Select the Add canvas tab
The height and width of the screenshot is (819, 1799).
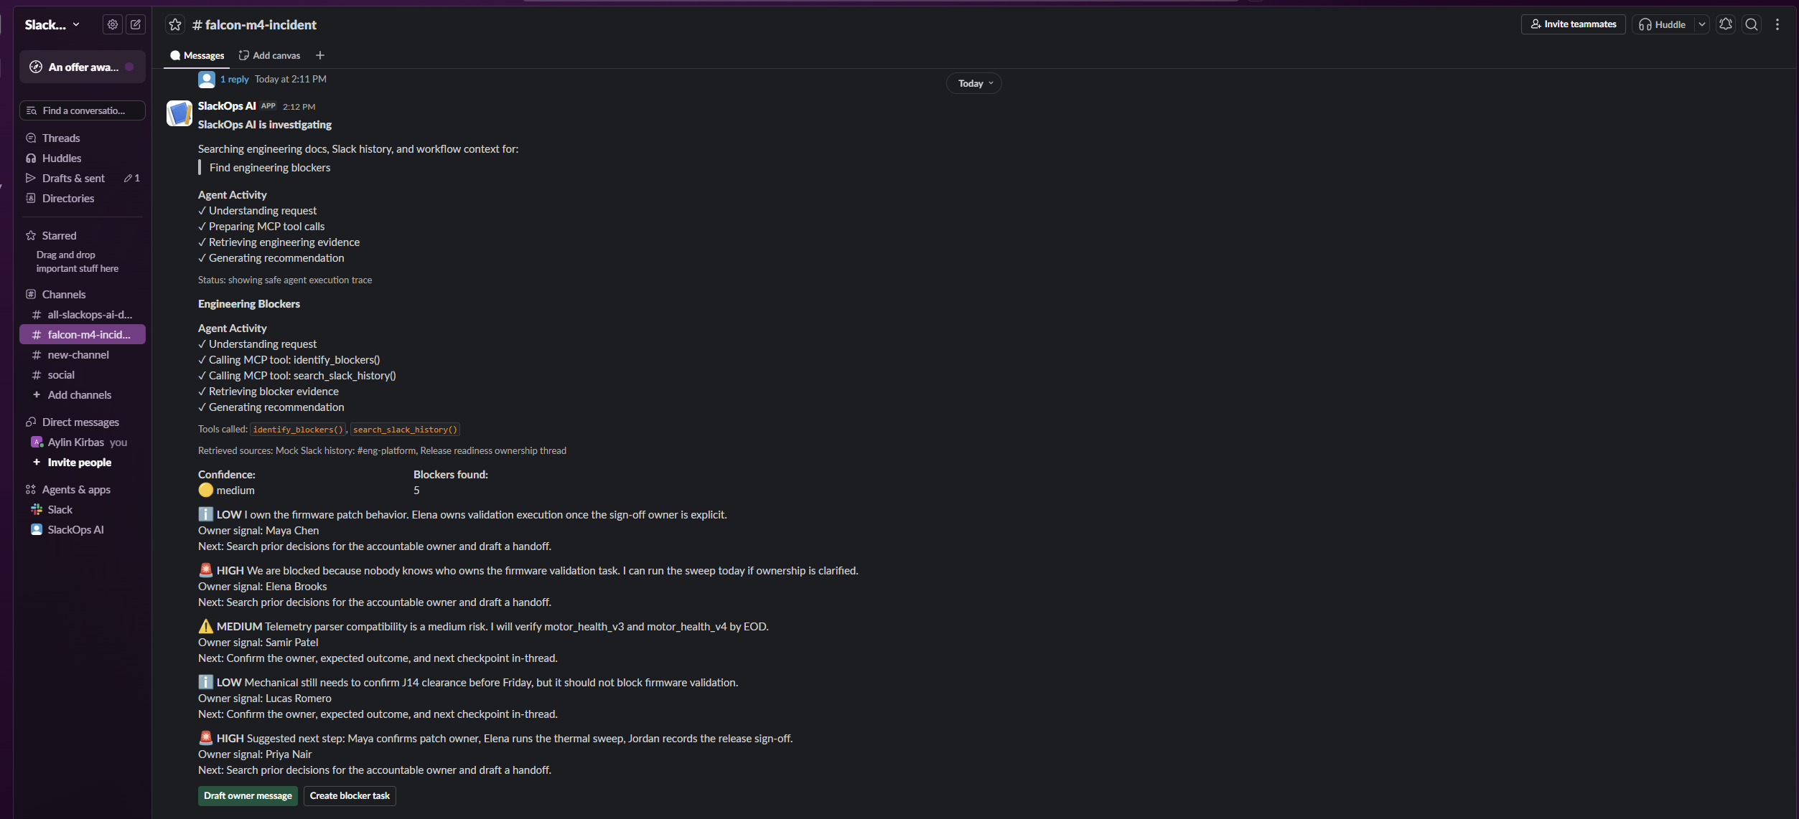[270, 55]
